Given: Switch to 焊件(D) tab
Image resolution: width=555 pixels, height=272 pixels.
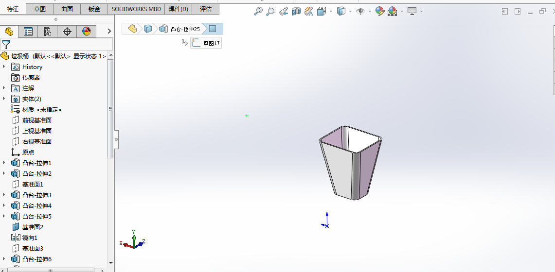Looking at the screenshot, I should click(179, 9).
